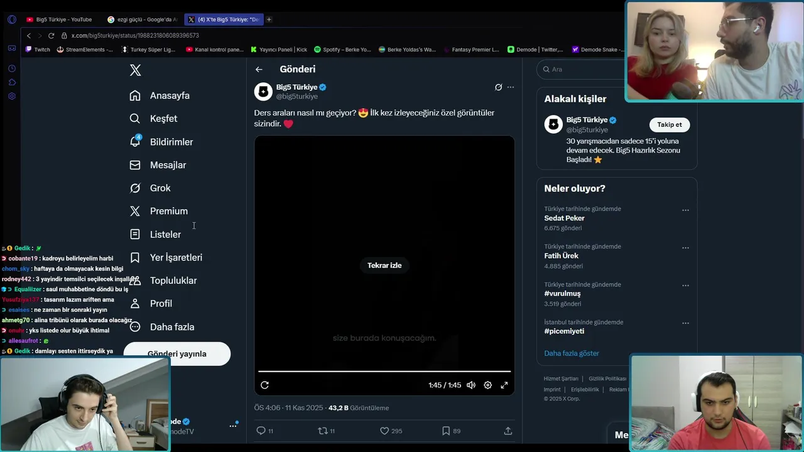Open the Twitch bookmark

coord(38,50)
